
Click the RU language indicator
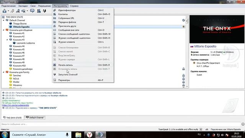(x=199, y=135)
